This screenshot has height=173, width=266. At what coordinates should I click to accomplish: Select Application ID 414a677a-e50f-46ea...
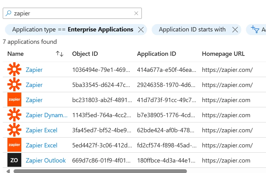click(167, 70)
